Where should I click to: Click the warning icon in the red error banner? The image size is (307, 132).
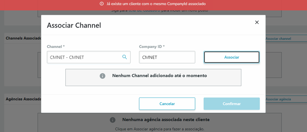[x=102, y=4]
